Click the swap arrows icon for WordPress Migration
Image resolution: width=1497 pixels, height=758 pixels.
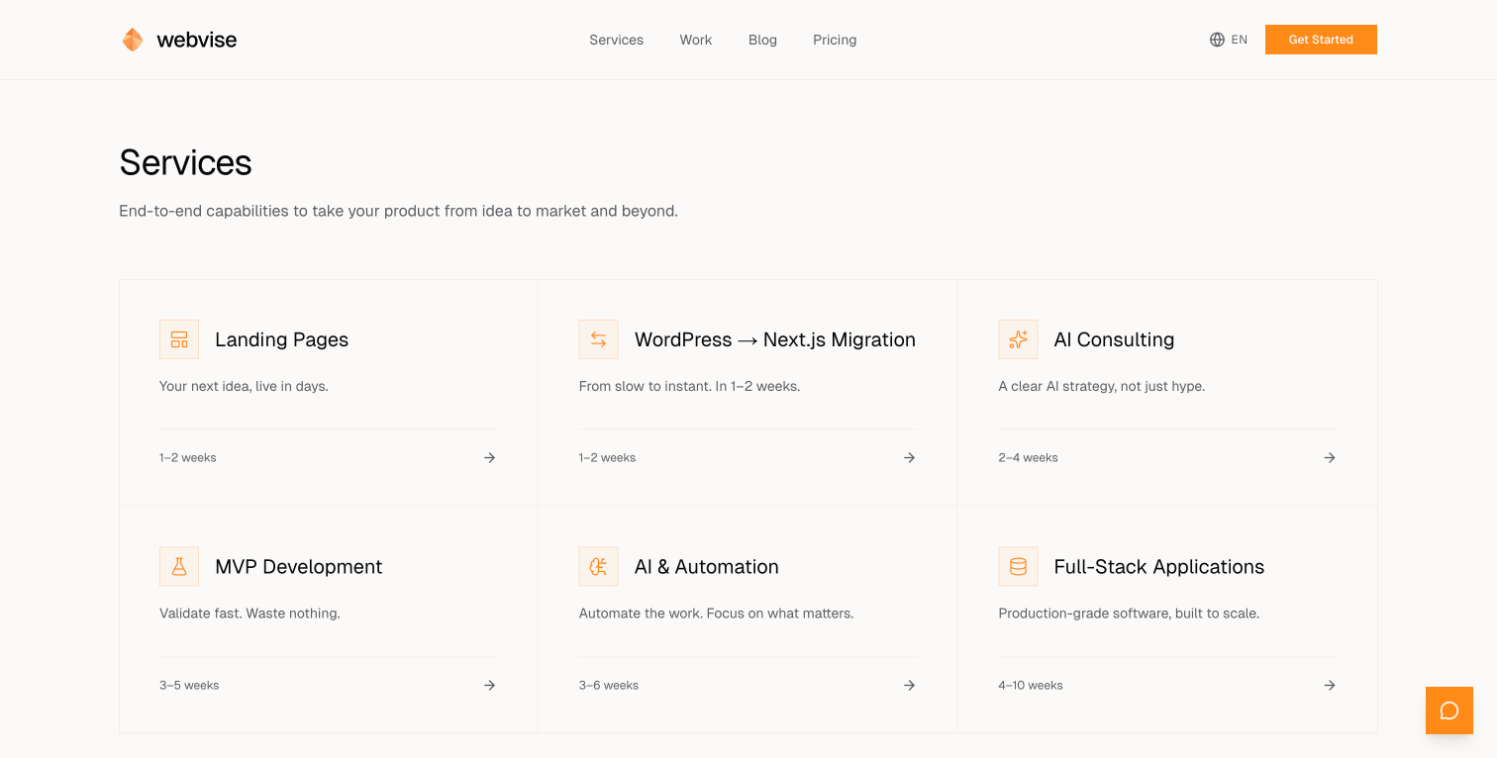(598, 338)
